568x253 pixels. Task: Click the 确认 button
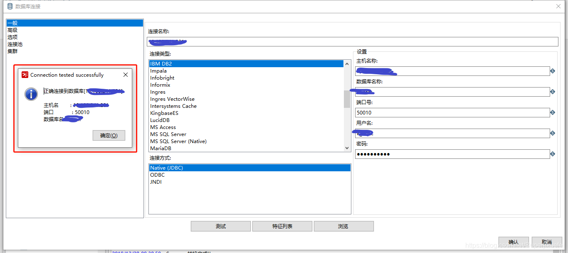point(514,242)
